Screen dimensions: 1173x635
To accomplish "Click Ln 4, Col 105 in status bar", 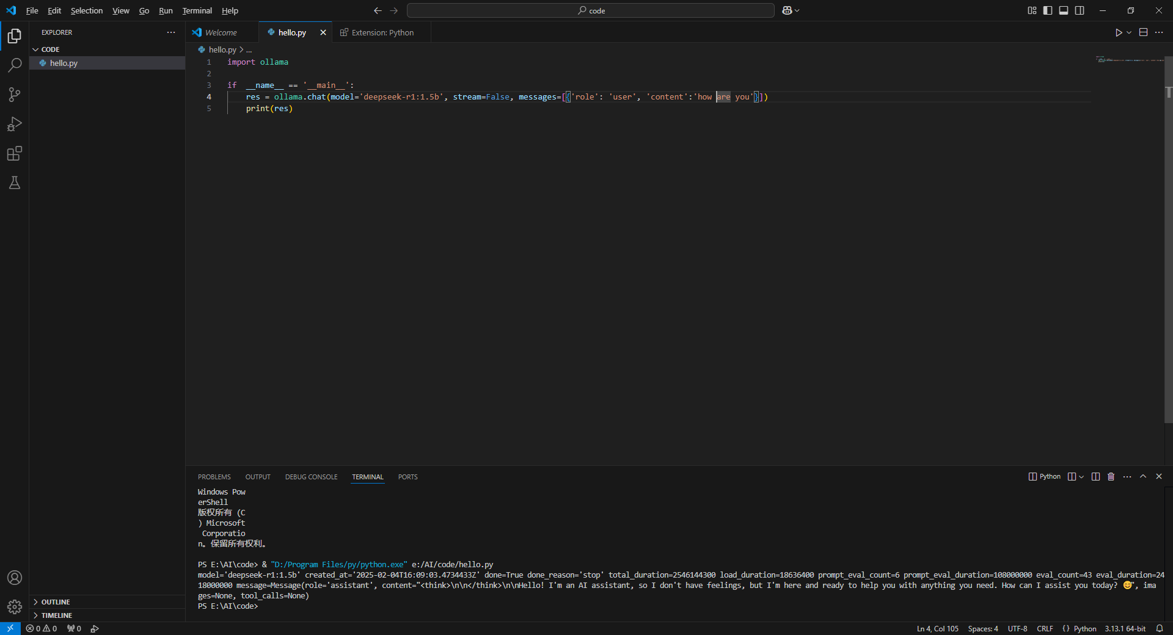I will click(x=937, y=628).
